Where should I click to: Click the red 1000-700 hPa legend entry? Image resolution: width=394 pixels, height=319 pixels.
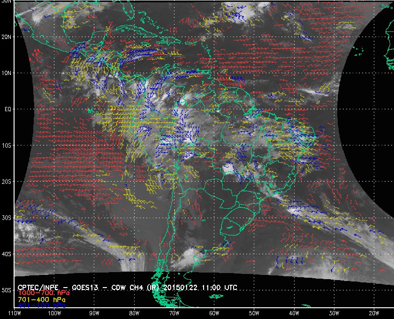[44, 293]
